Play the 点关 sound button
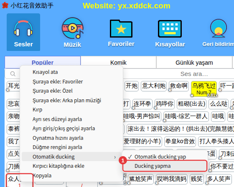 point(13,154)
